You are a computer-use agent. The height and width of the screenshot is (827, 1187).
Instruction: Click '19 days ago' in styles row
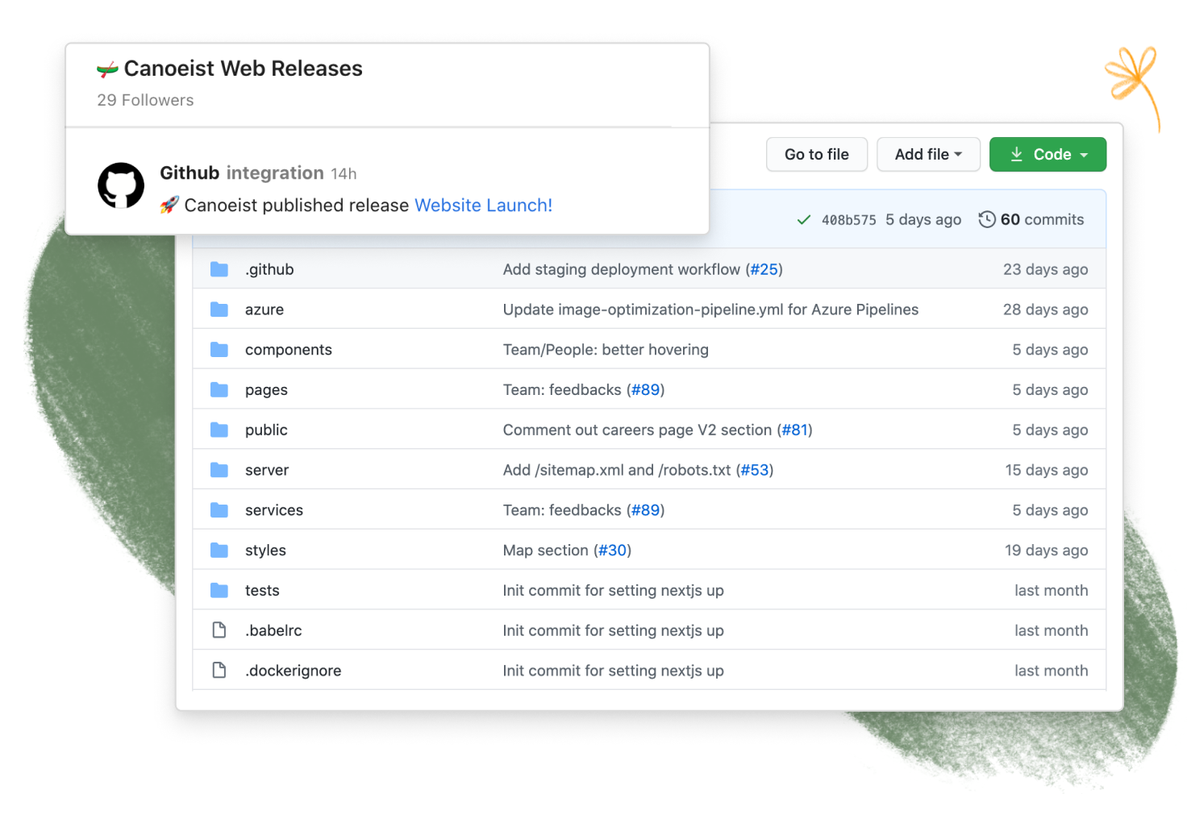pyautogui.click(x=1046, y=551)
